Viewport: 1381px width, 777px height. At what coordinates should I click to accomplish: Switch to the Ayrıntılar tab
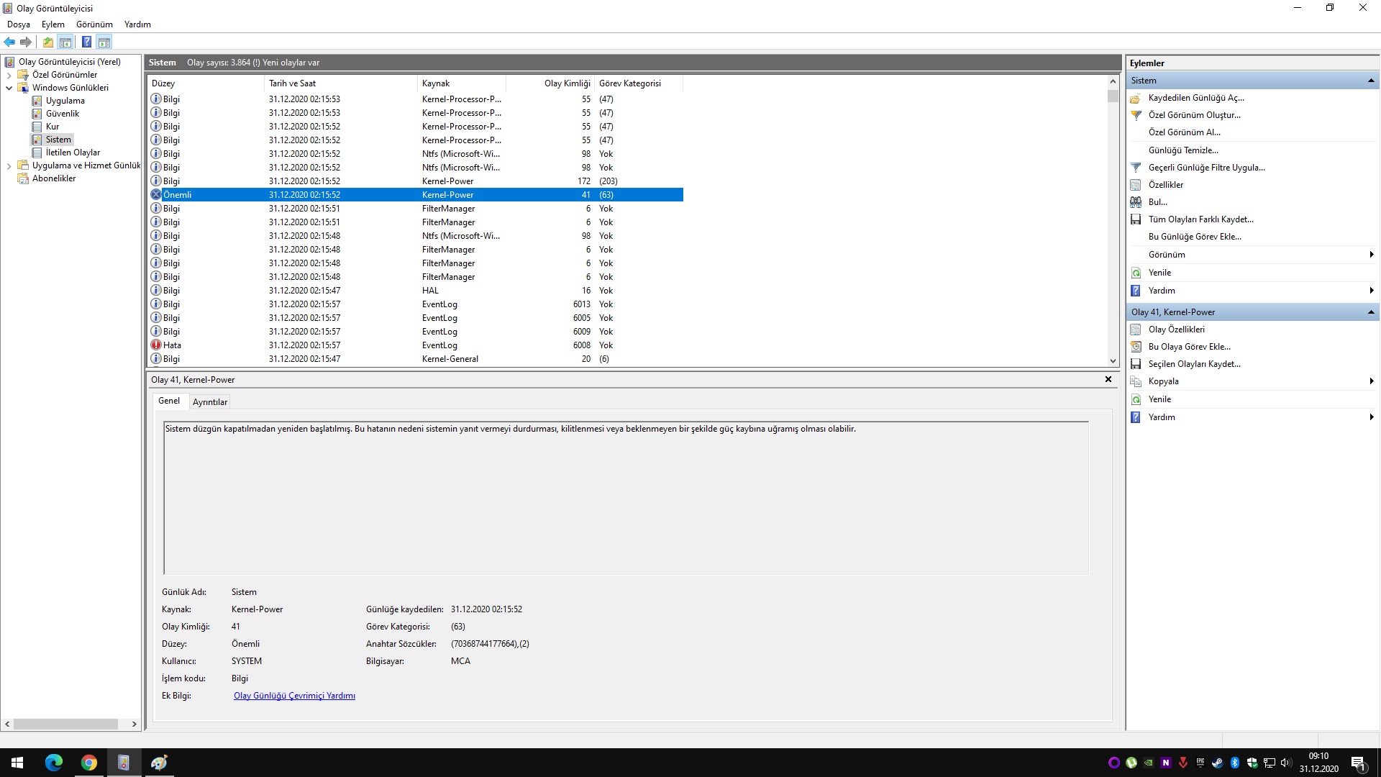(x=209, y=402)
